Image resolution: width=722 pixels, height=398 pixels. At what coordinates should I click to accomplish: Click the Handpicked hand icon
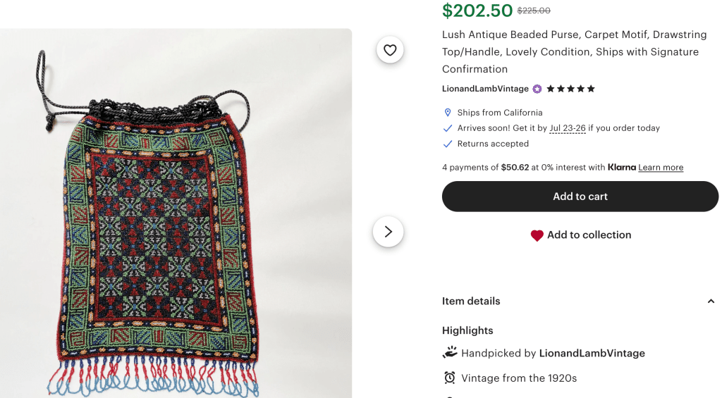coord(450,352)
